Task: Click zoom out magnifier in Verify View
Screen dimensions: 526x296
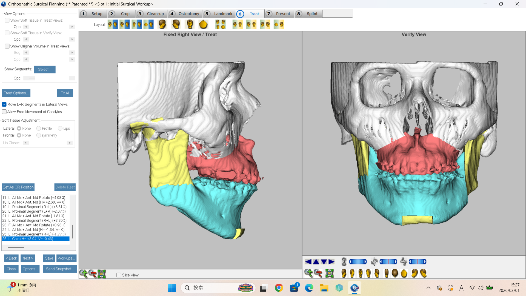Action: (318, 273)
